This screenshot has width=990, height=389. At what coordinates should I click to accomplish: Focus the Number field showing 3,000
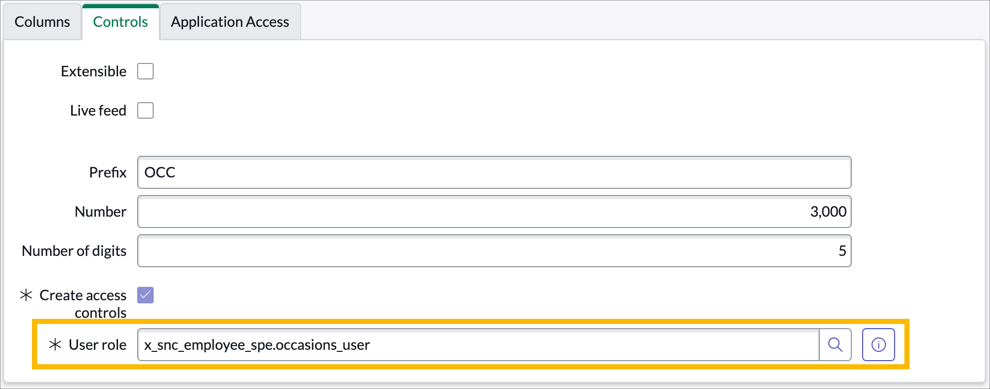494,212
